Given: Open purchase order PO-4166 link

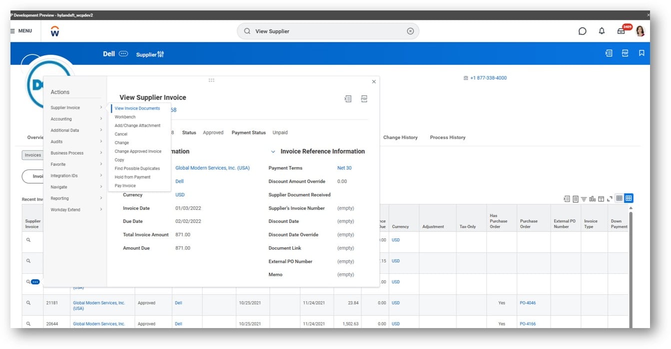Looking at the screenshot, I should point(528,324).
